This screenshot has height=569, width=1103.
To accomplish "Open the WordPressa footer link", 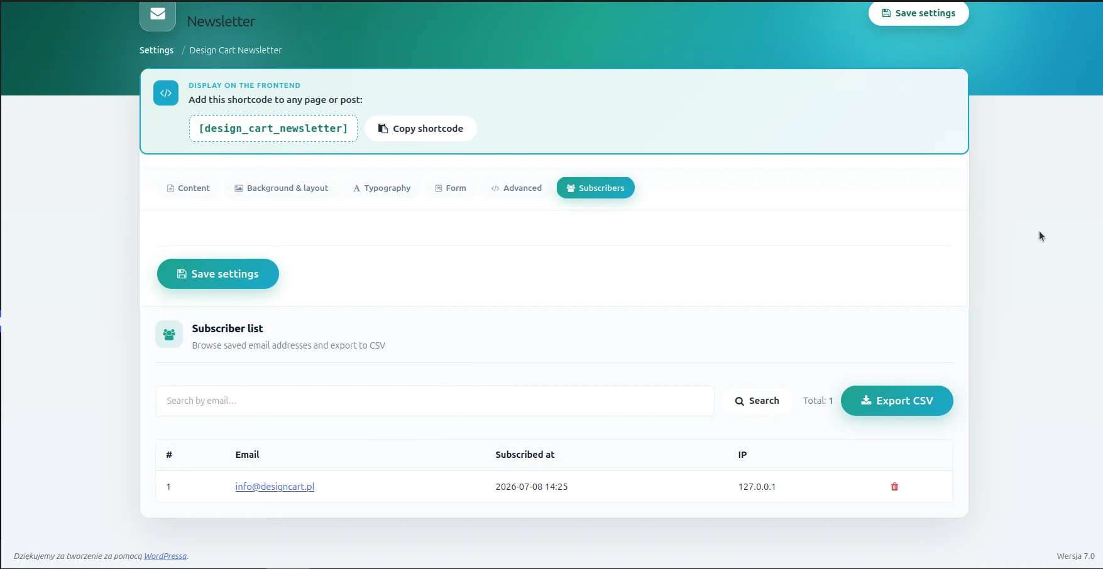I will coord(165,556).
